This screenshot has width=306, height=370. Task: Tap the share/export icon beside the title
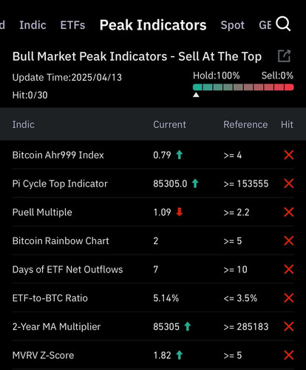coord(284,55)
